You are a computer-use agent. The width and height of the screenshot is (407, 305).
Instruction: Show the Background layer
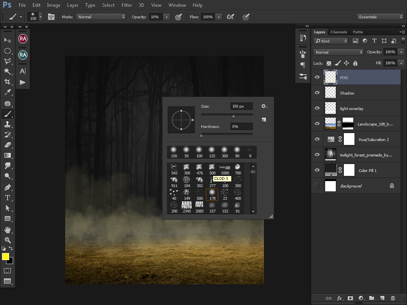317,186
